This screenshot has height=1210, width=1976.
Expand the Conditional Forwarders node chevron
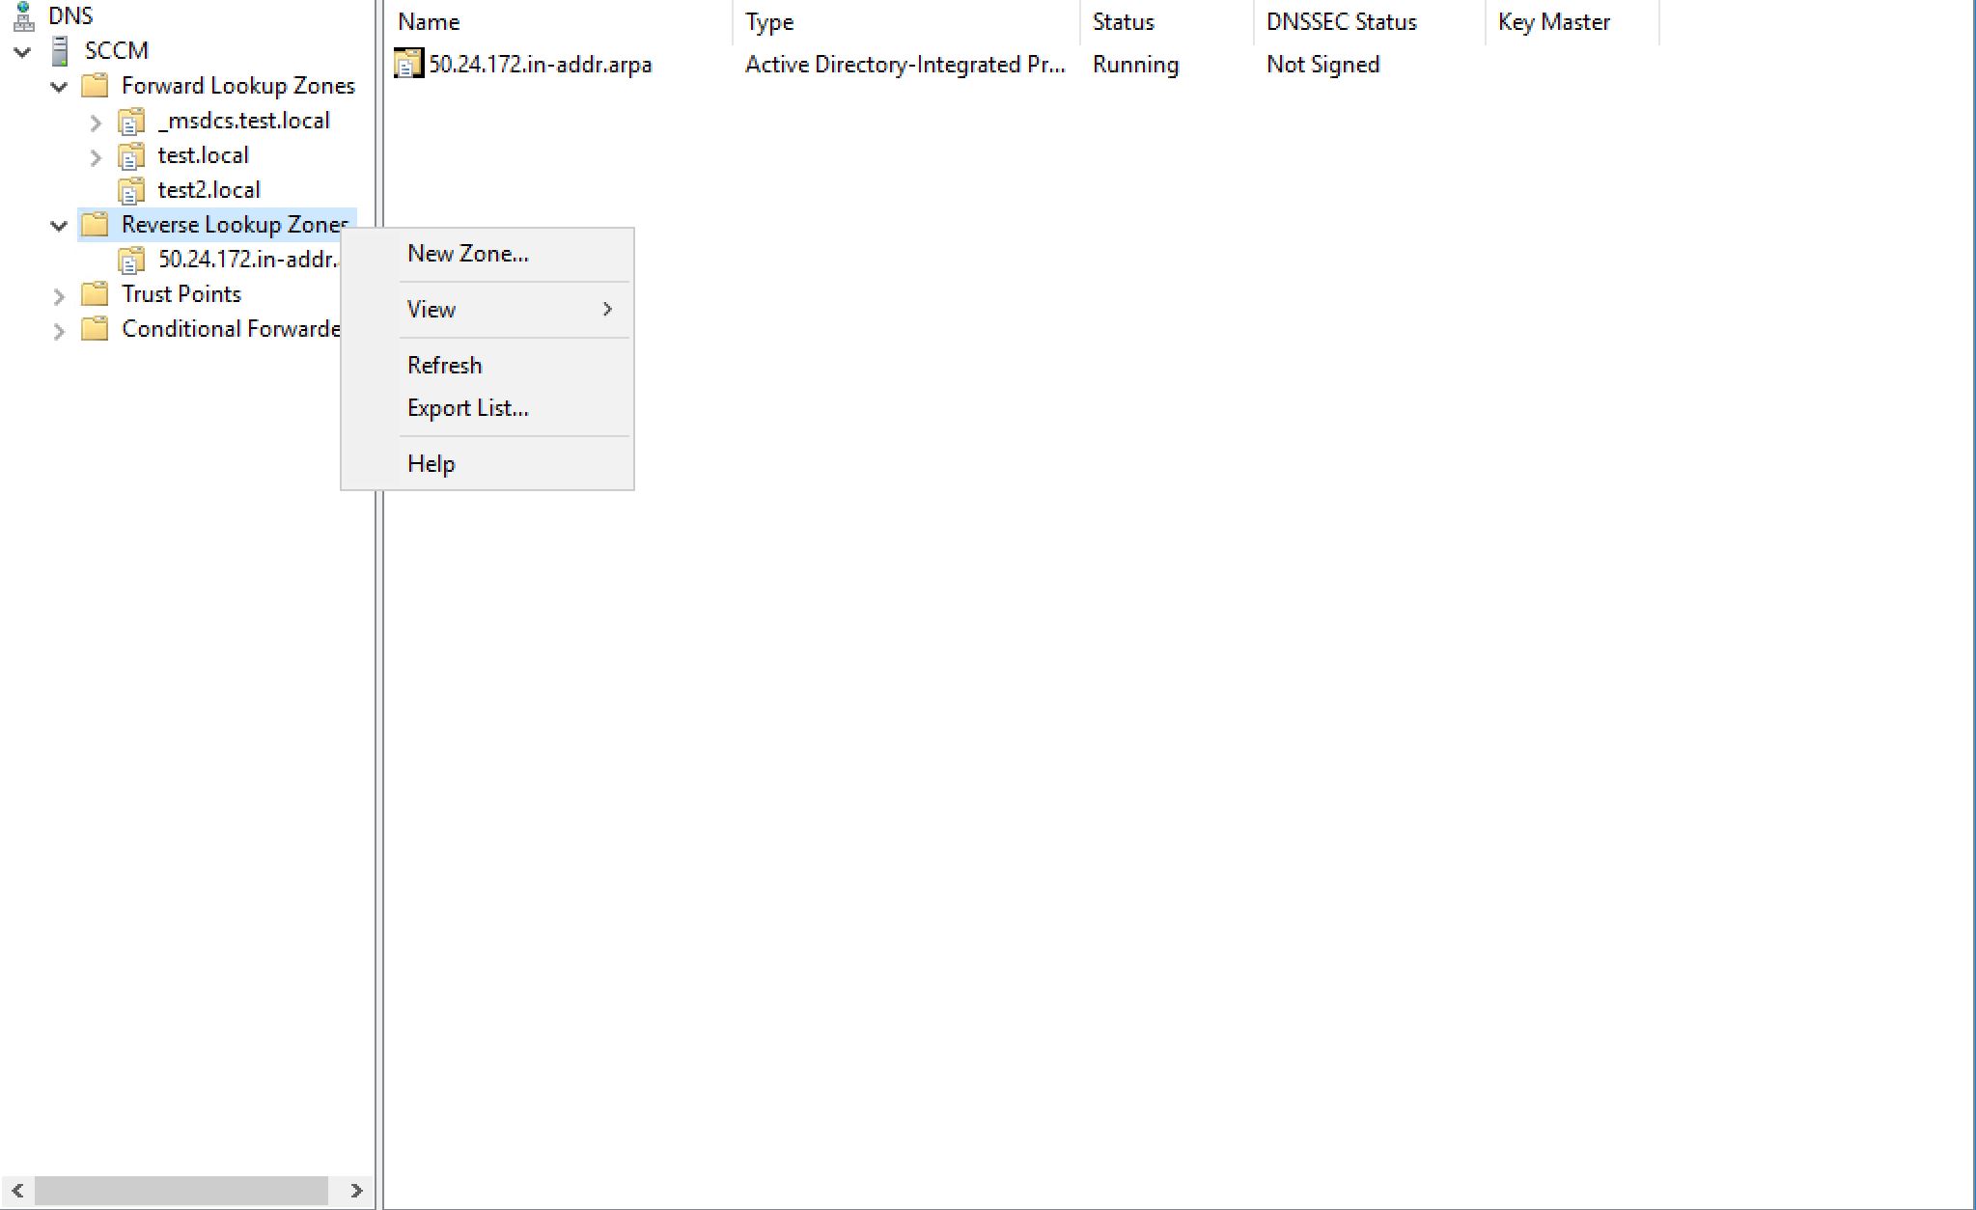pos(59,329)
